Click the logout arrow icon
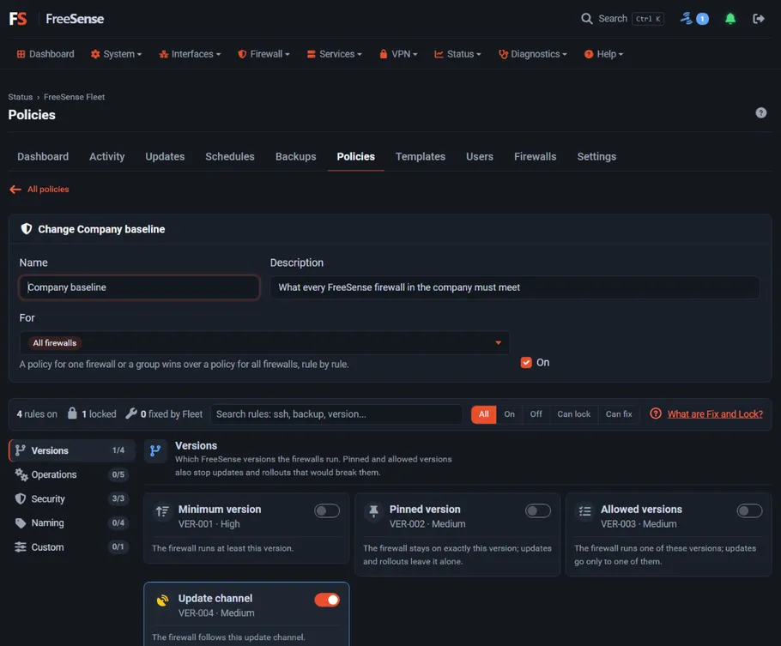 pos(758,19)
